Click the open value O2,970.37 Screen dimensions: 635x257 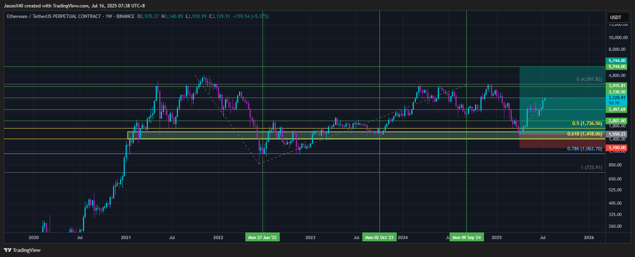(149, 17)
